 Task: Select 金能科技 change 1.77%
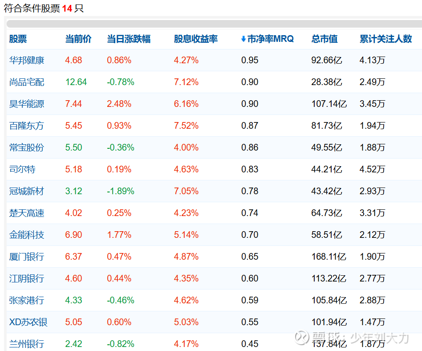click(x=119, y=235)
